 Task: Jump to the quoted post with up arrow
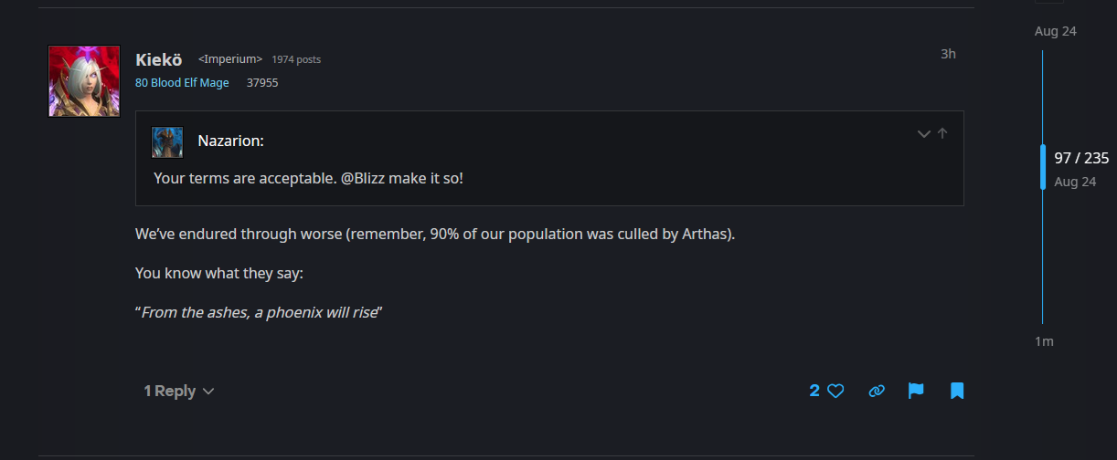pyautogui.click(x=942, y=133)
